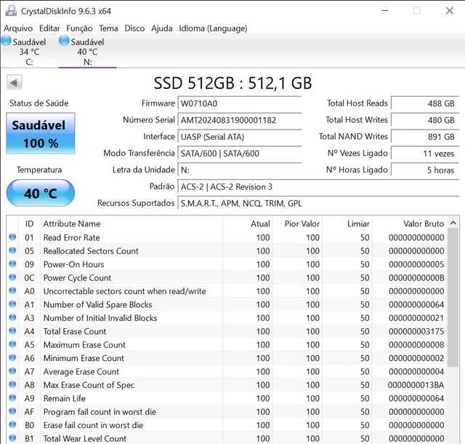
Task: Click the Saudável 100 % health status button
Action: pos(41,133)
